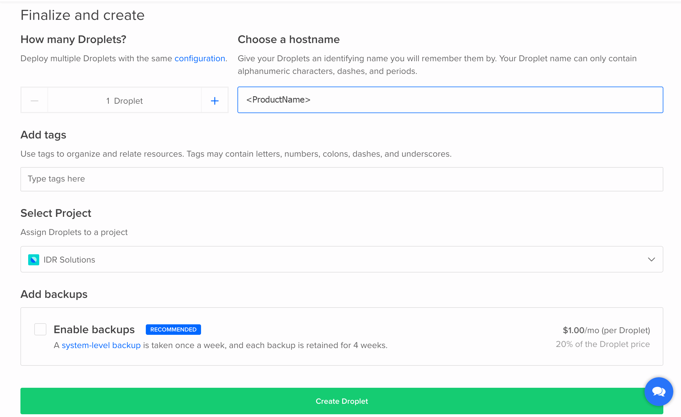Image resolution: width=681 pixels, height=417 pixels.
Task: Click the blue RECOMMENDED badge
Action: [173, 329]
